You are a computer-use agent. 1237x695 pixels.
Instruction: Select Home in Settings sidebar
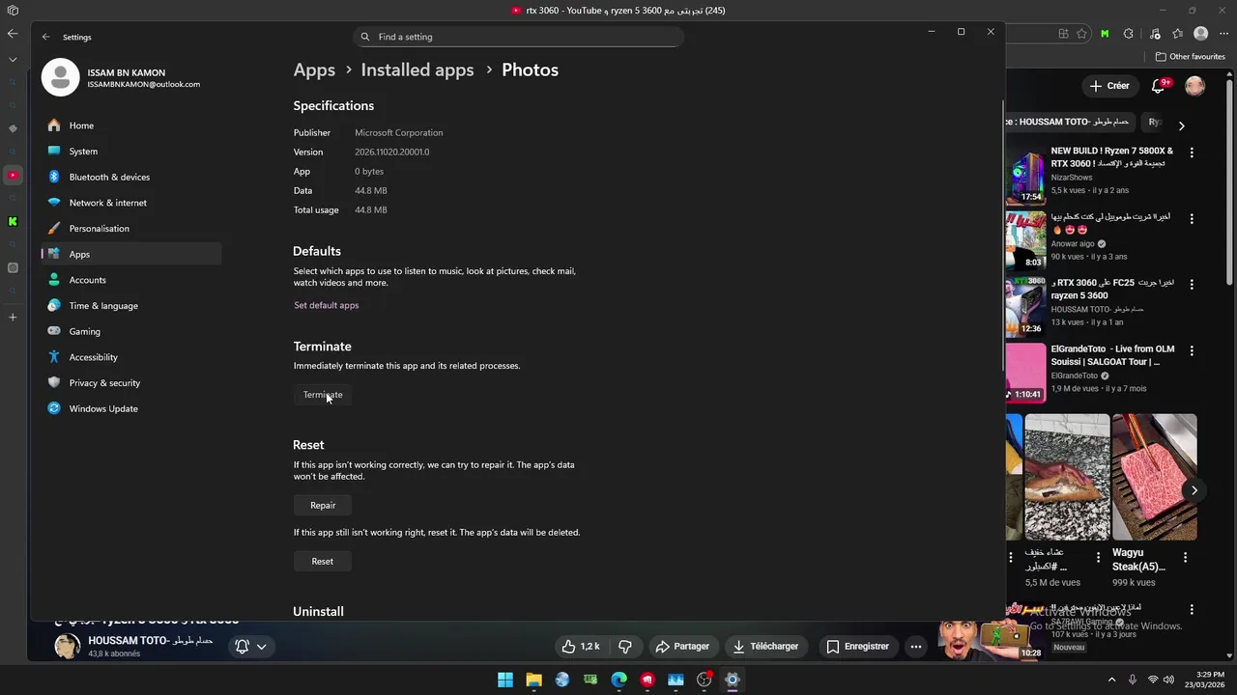pos(131,125)
